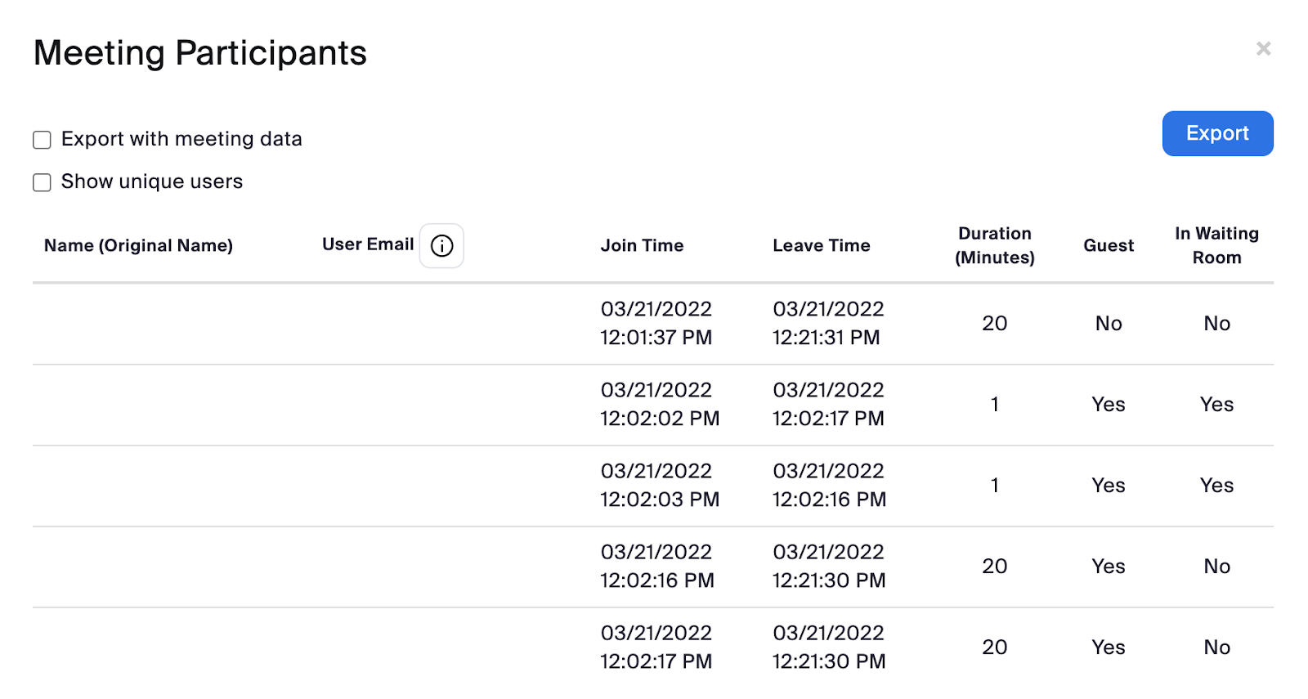Click the Guest column header
This screenshot has width=1308, height=699.
(1108, 245)
